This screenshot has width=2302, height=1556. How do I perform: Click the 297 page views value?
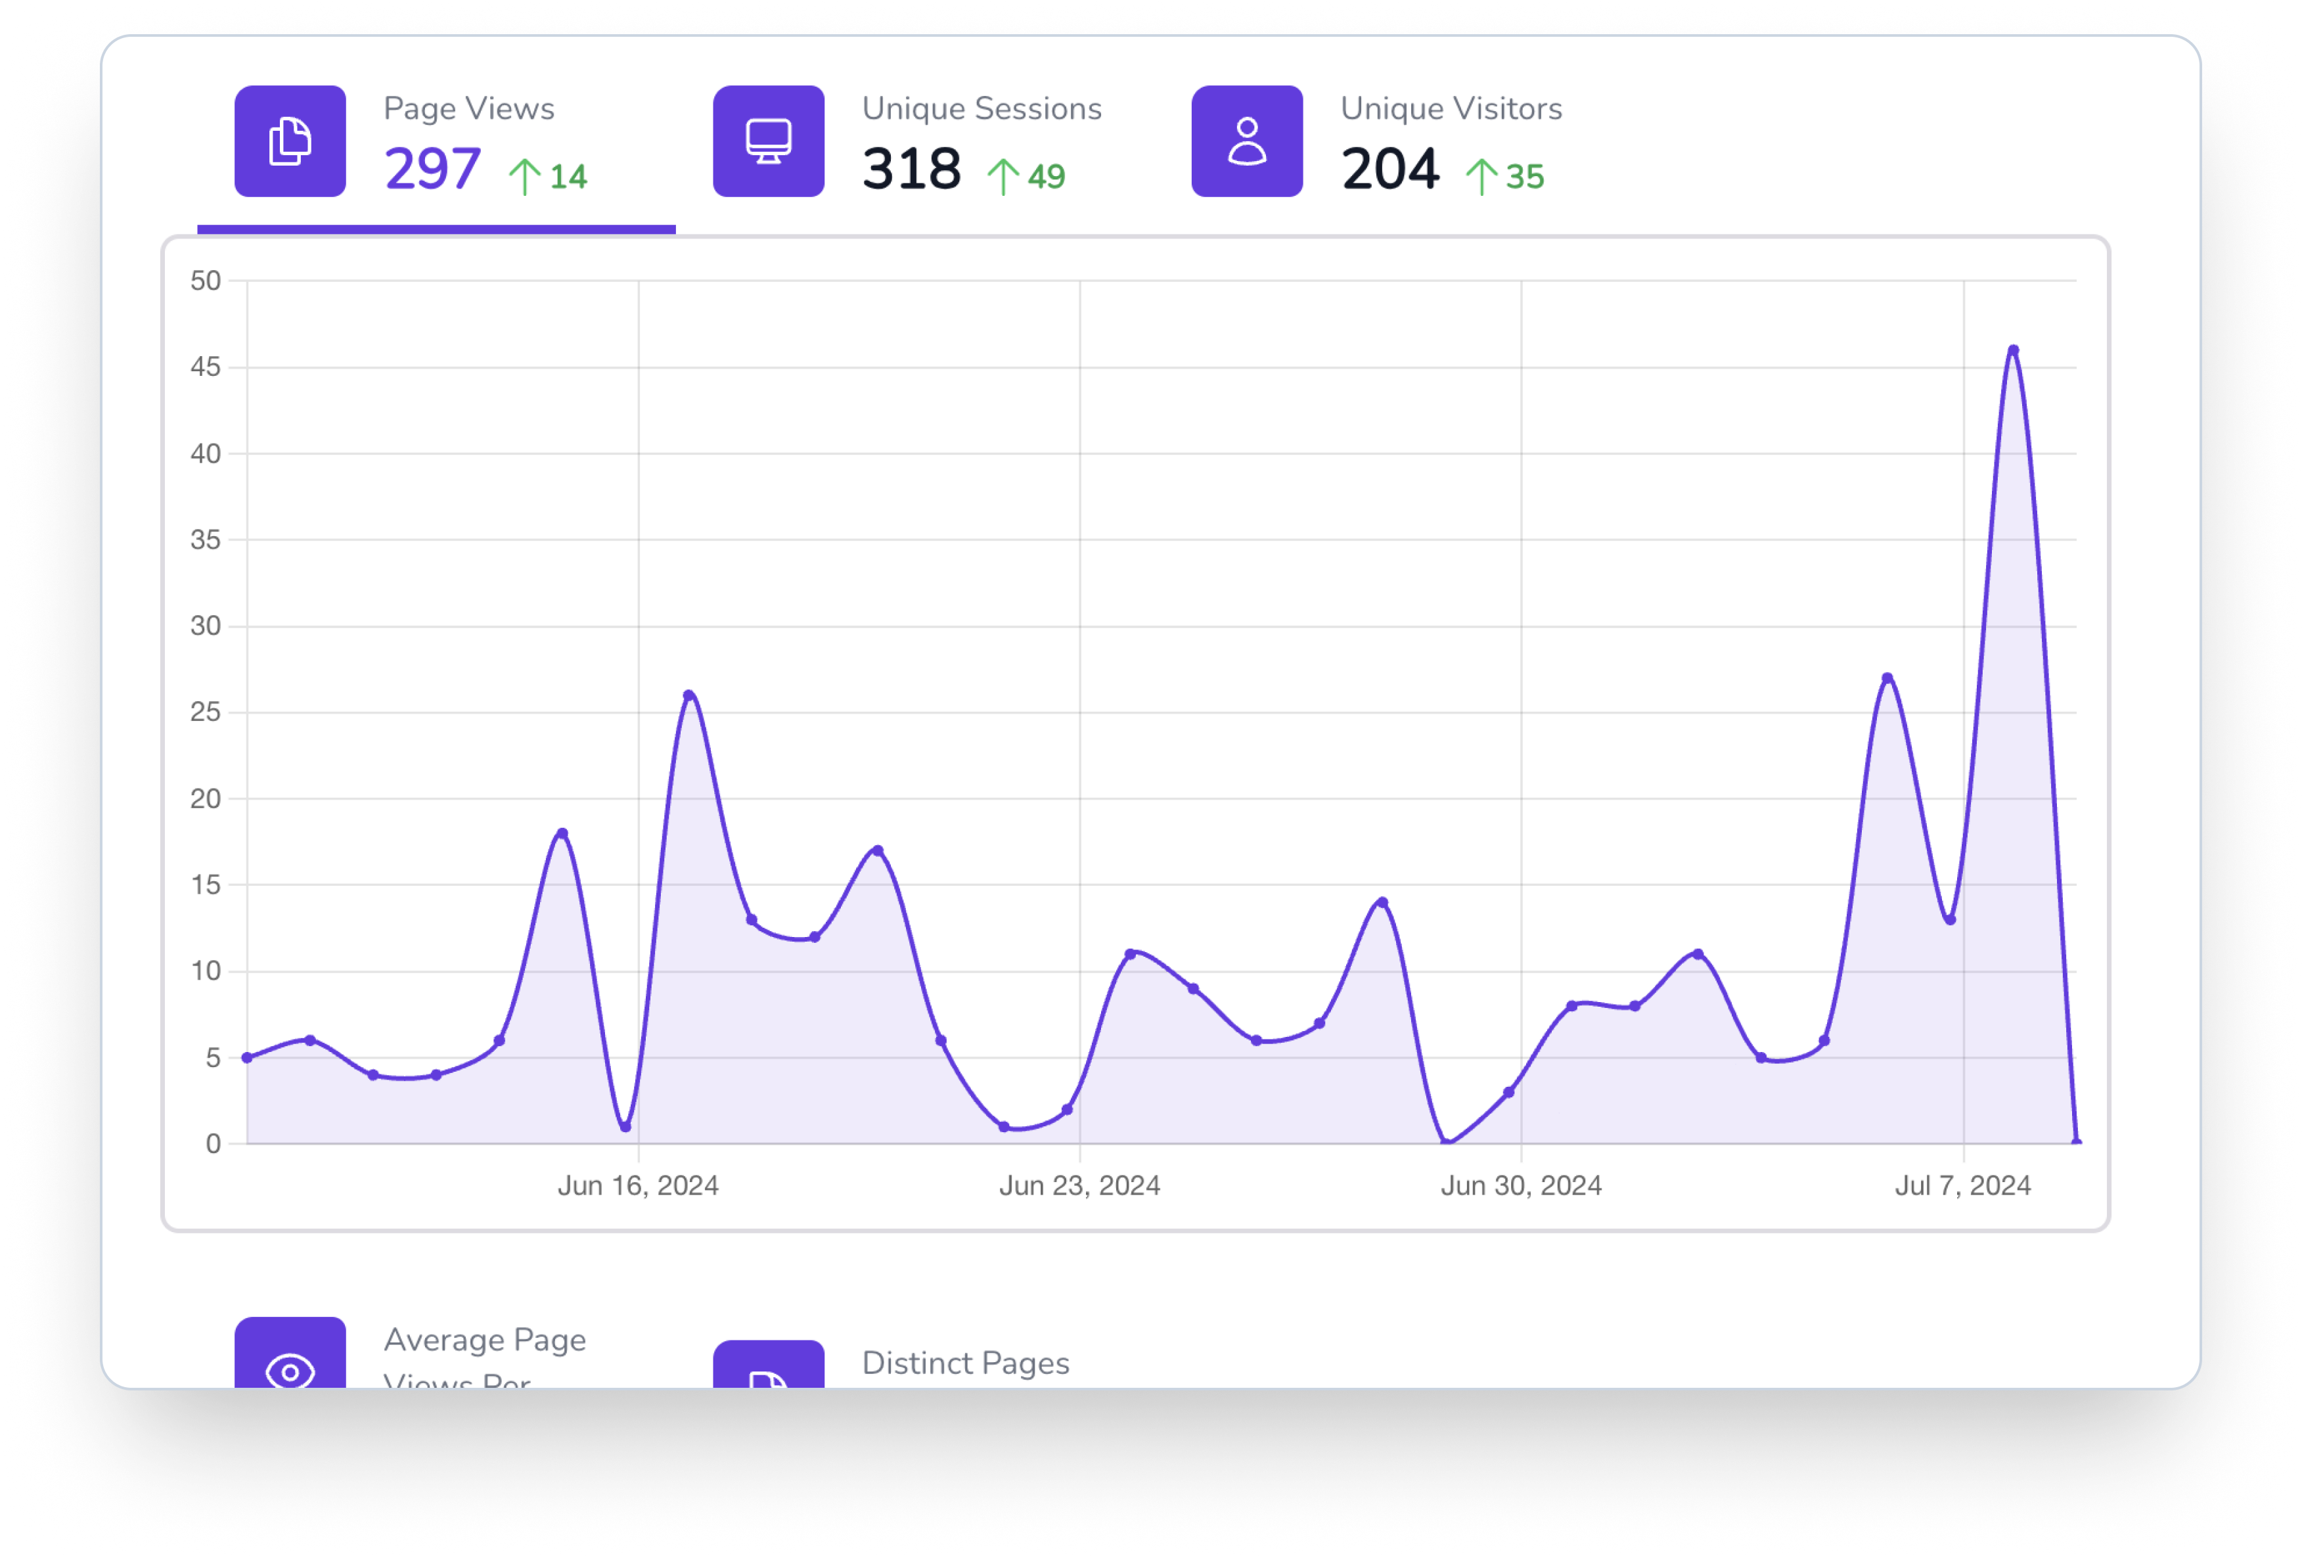[433, 168]
